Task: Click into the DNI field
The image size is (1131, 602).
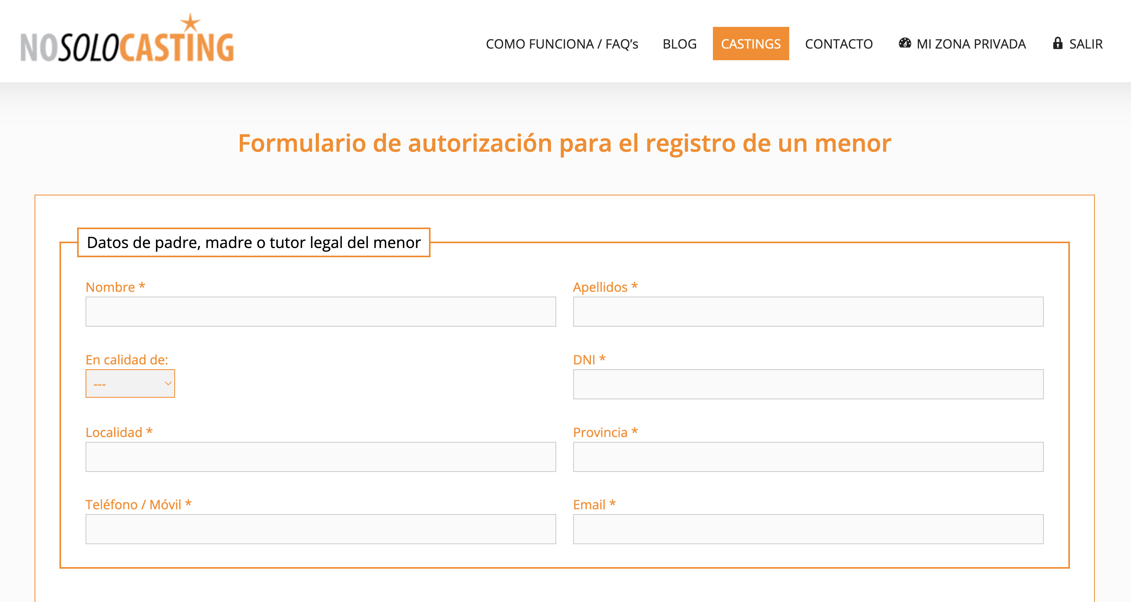Action: 808,384
